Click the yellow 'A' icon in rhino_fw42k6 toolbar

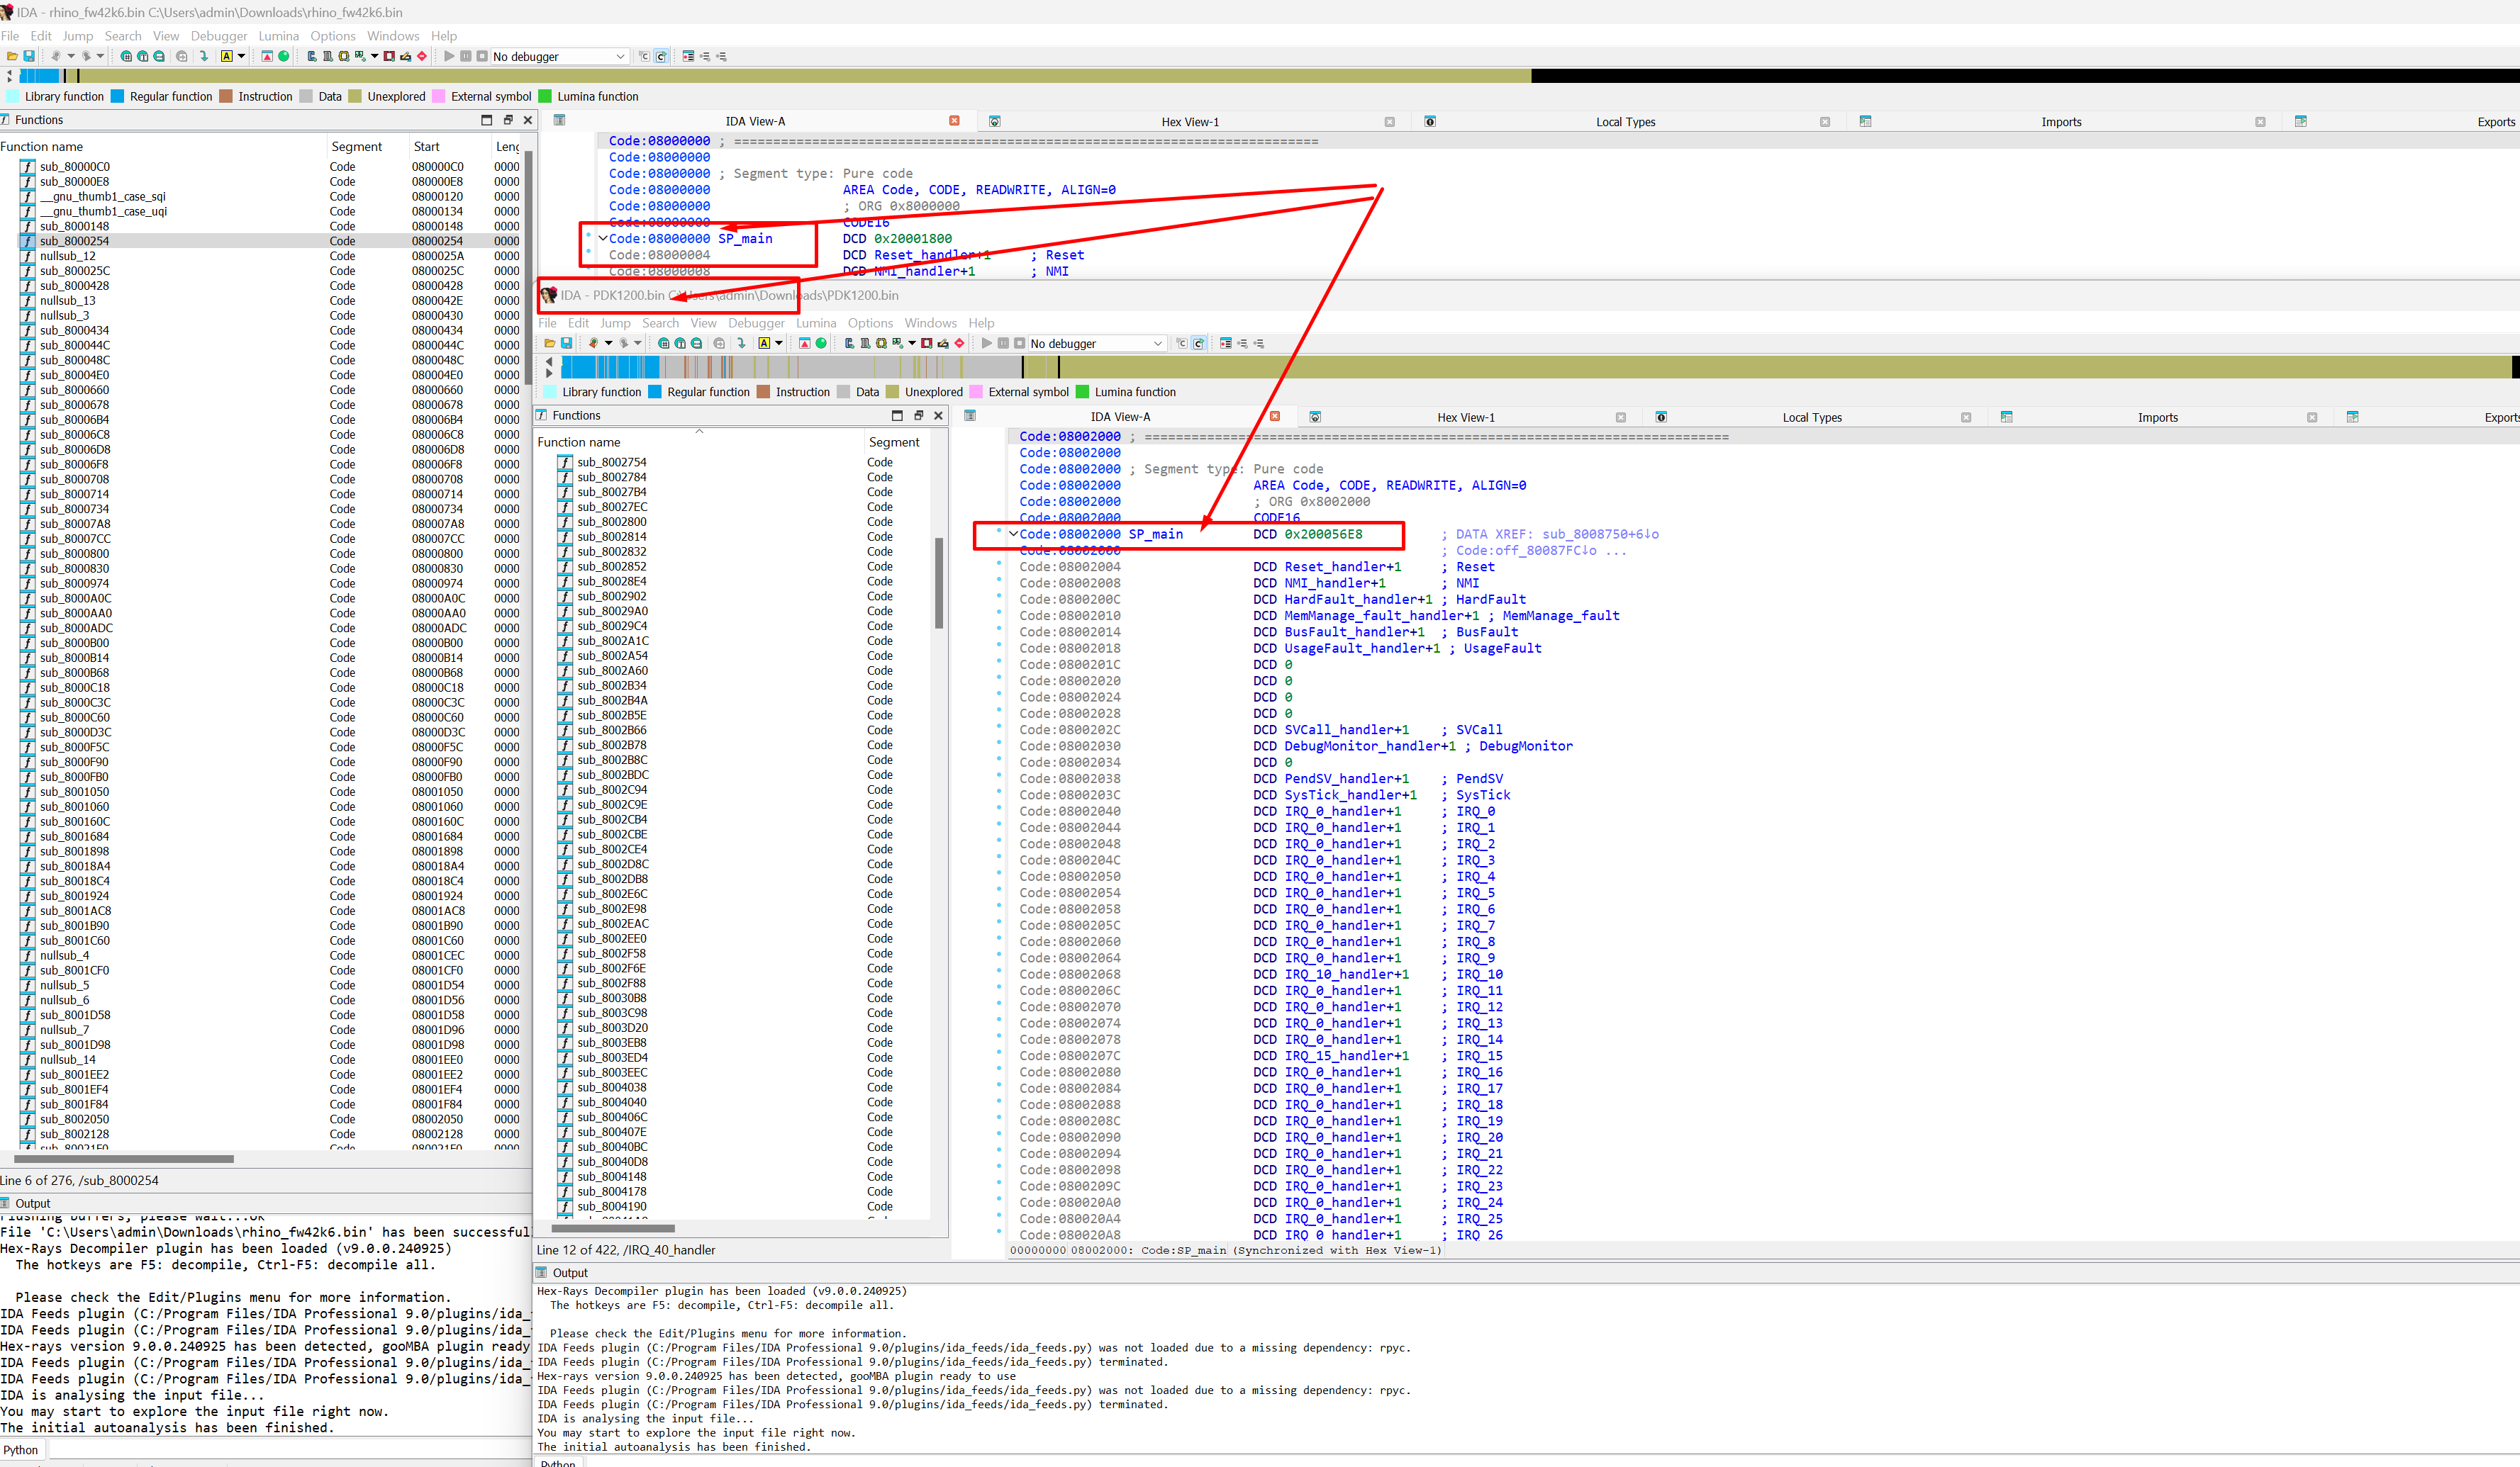[227, 56]
